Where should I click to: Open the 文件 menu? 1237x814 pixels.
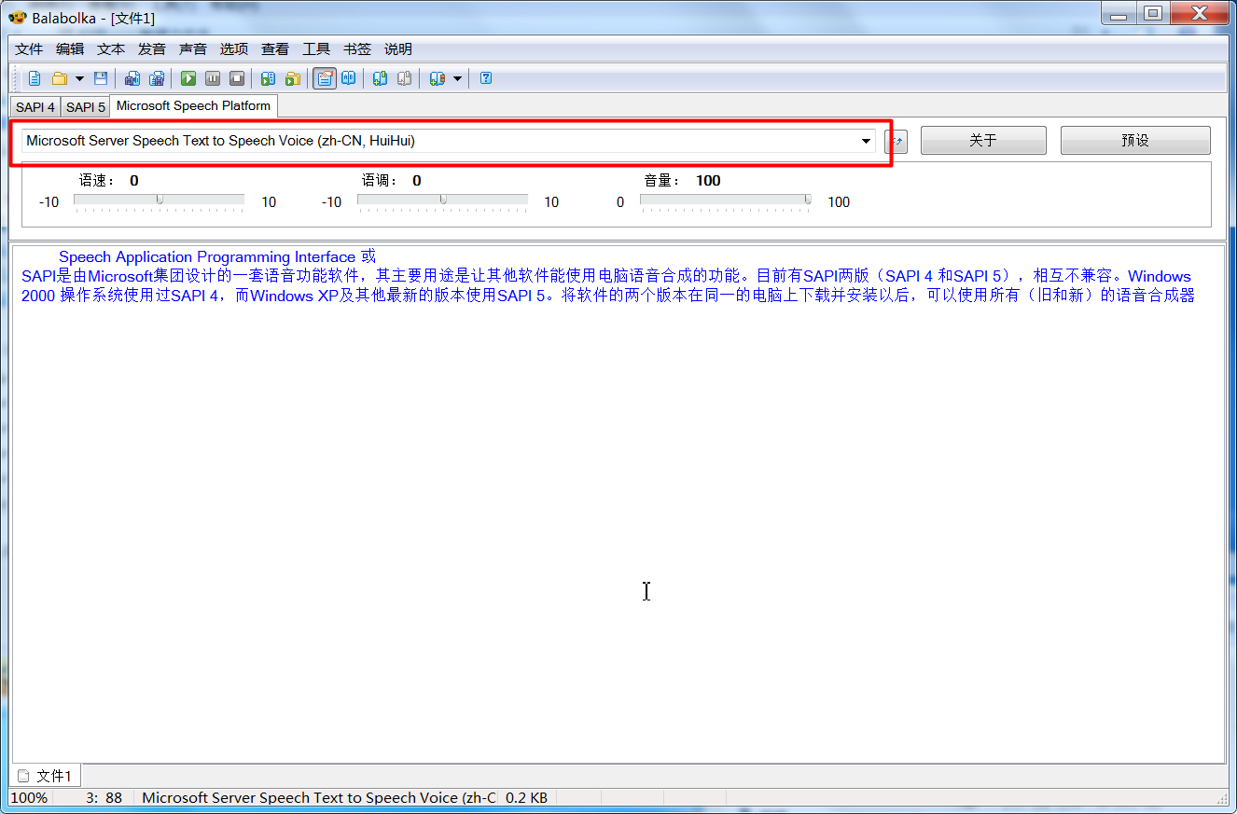click(29, 49)
